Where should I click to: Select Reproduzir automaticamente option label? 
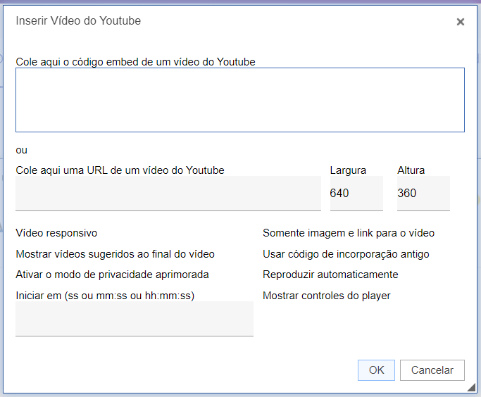click(330, 275)
